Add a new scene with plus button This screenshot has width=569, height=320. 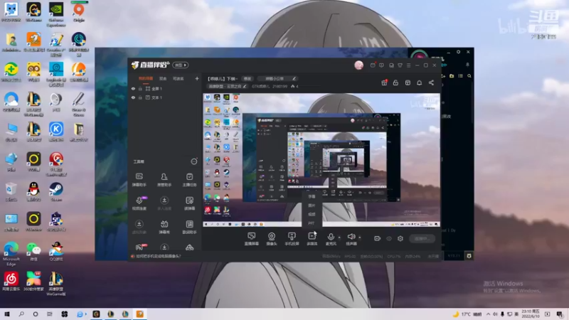pos(197,78)
